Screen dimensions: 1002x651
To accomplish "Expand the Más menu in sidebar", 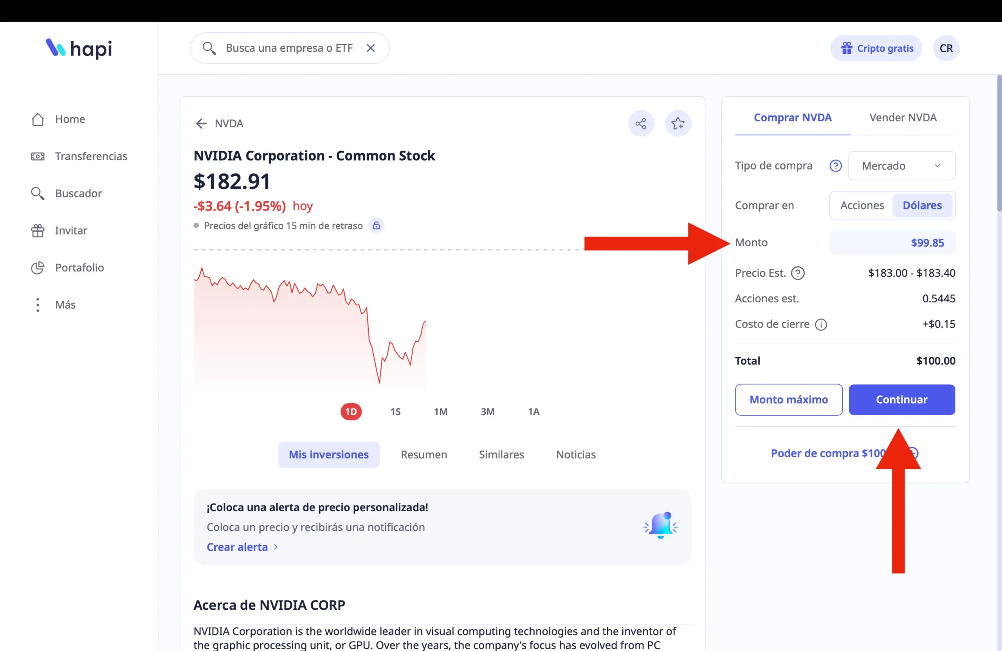I will (x=65, y=305).
